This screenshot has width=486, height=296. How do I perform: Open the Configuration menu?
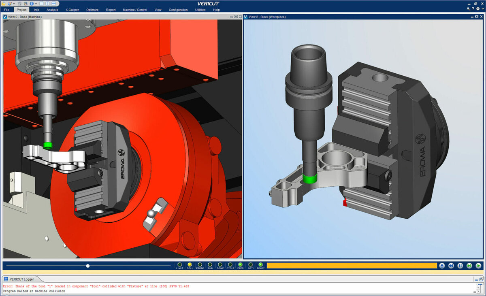tap(178, 10)
